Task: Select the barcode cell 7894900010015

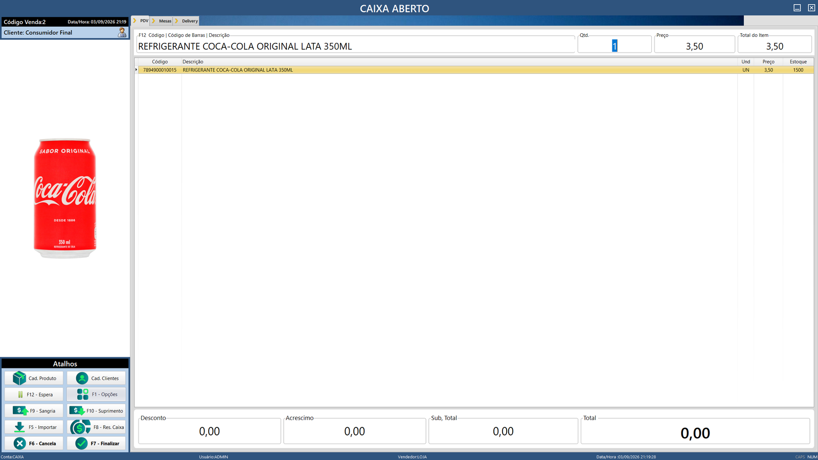Action: point(160,70)
